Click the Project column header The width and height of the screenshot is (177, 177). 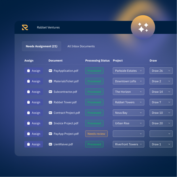pyautogui.click(x=118, y=61)
